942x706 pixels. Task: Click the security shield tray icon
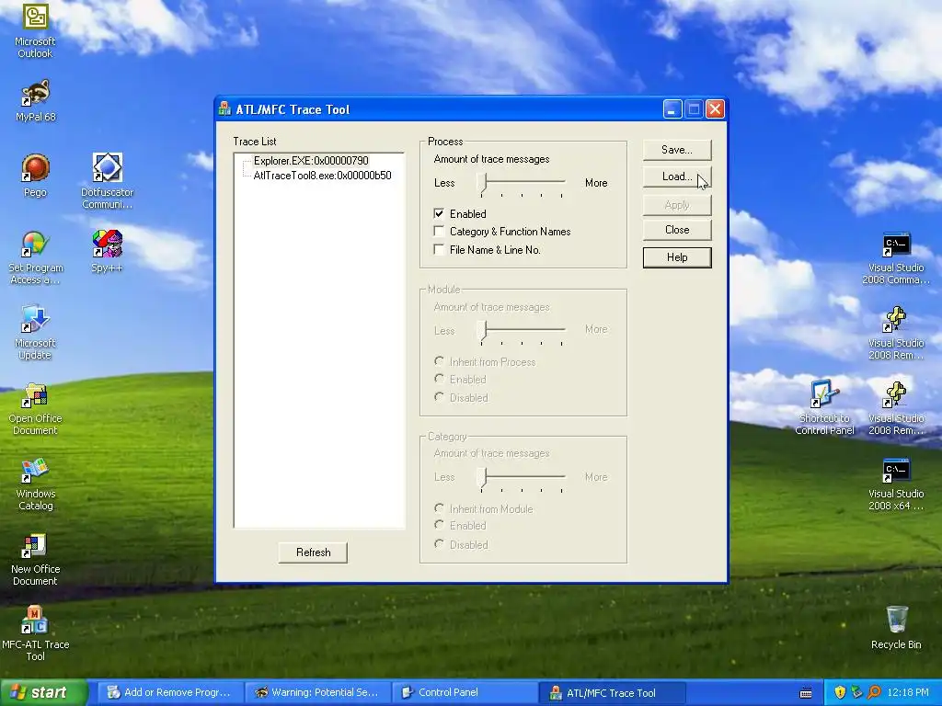click(x=840, y=692)
